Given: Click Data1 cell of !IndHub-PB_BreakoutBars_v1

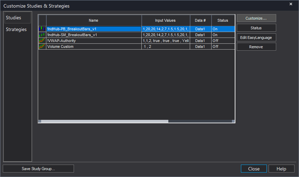Looking at the screenshot, I should (x=200, y=29).
